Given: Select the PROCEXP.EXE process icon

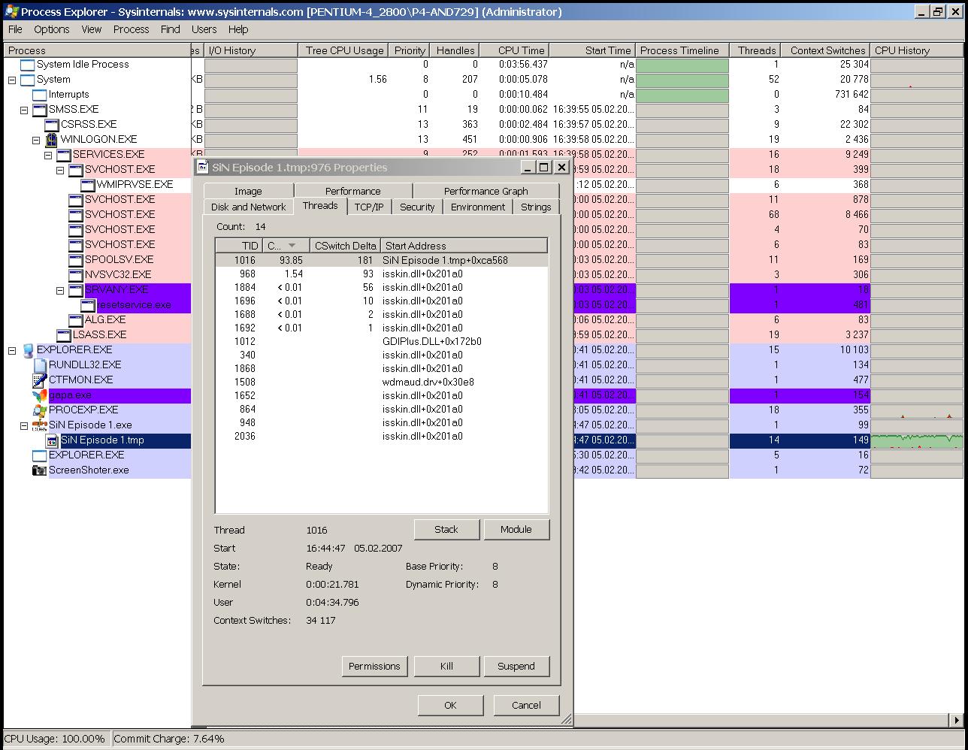Looking at the screenshot, I should 40,410.
